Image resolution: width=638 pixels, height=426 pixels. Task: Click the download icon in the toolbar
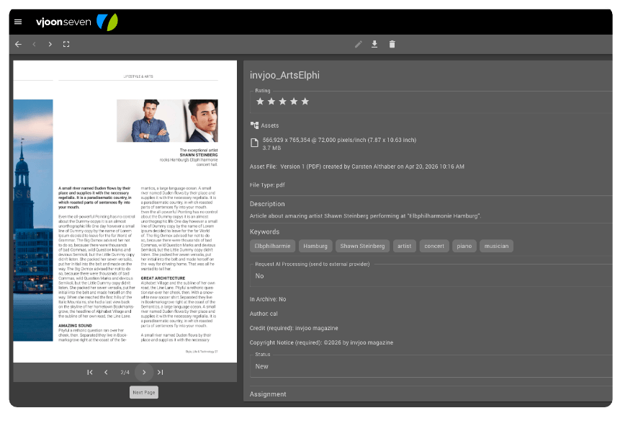tap(374, 44)
